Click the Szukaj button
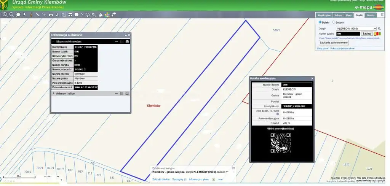The width and height of the screenshot is (390, 186). click(x=366, y=33)
